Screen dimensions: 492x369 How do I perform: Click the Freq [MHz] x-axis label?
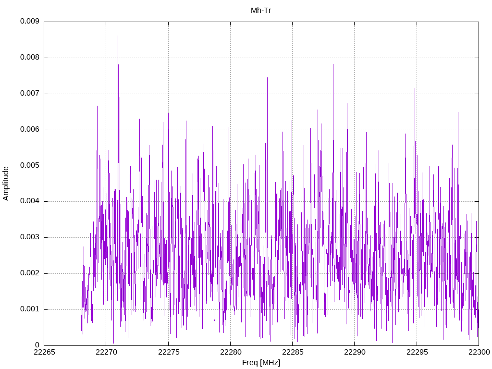261,363
